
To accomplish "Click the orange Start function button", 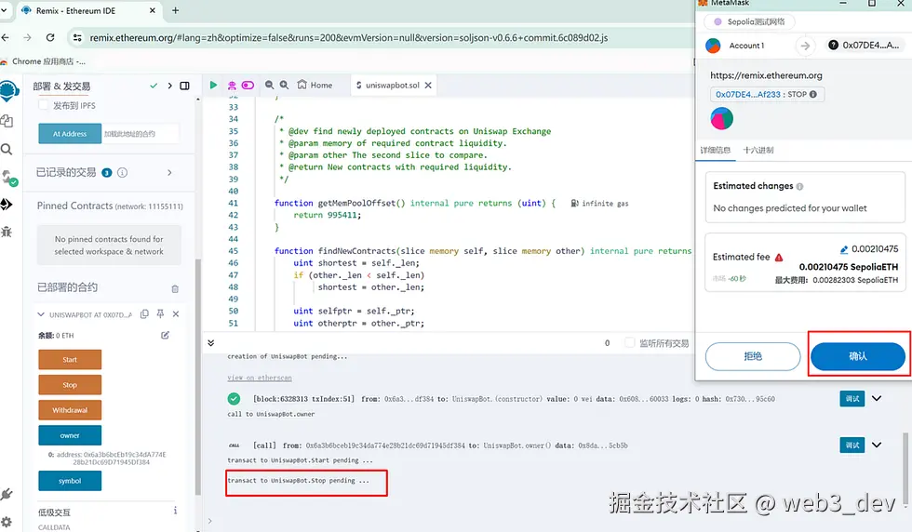I will pos(70,360).
